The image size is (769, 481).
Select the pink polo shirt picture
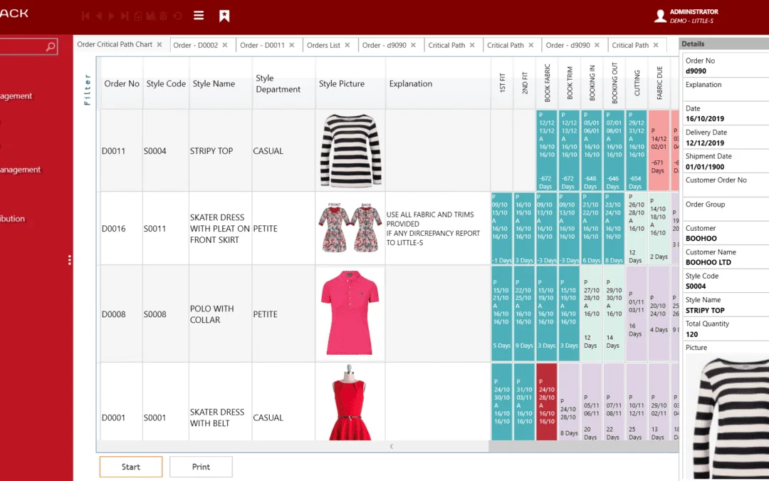click(350, 313)
